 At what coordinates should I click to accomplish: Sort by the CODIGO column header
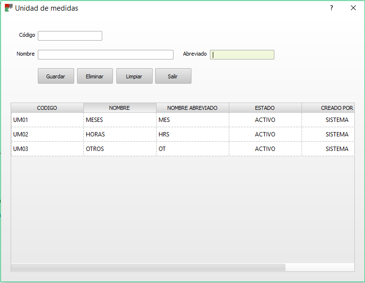click(x=47, y=108)
